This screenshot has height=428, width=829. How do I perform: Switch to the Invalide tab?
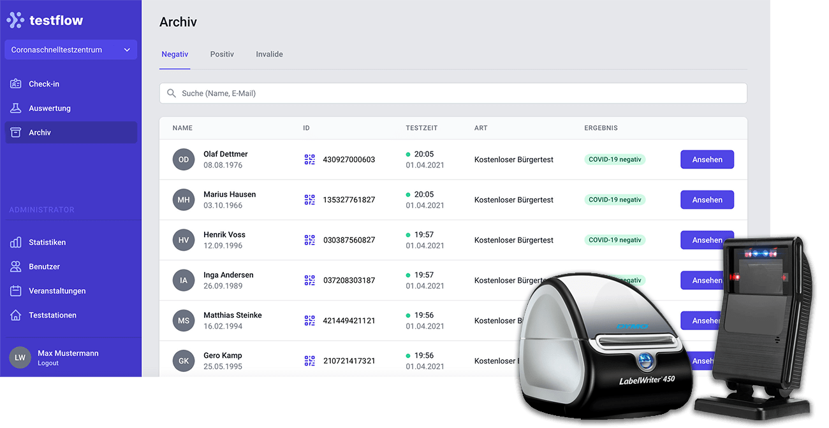[269, 54]
